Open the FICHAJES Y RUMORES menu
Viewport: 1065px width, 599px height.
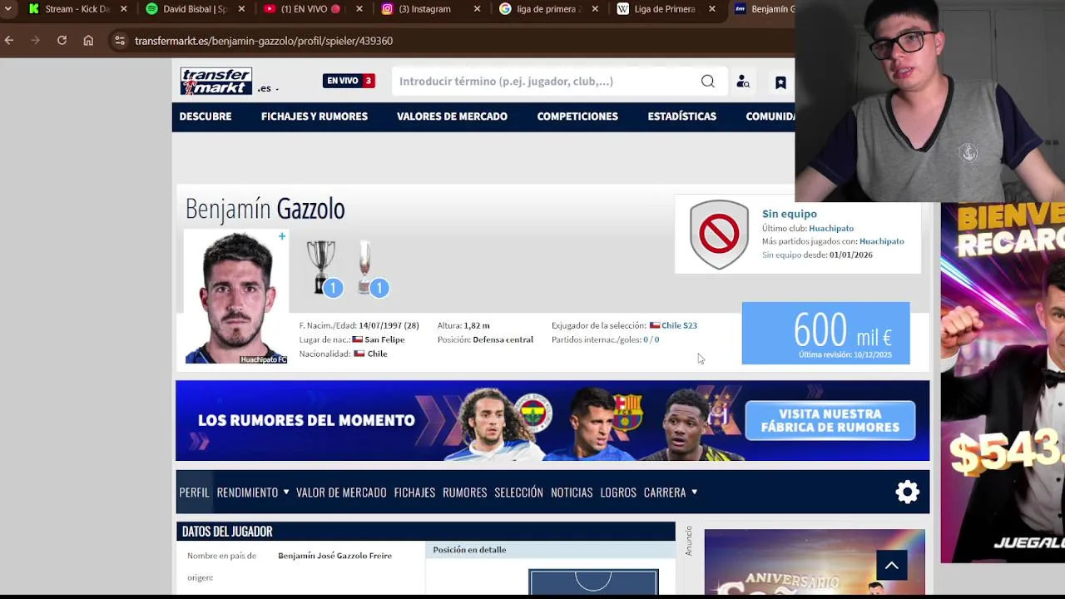(315, 116)
